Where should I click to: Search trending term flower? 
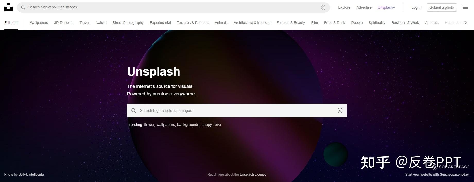[x=149, y=125]
